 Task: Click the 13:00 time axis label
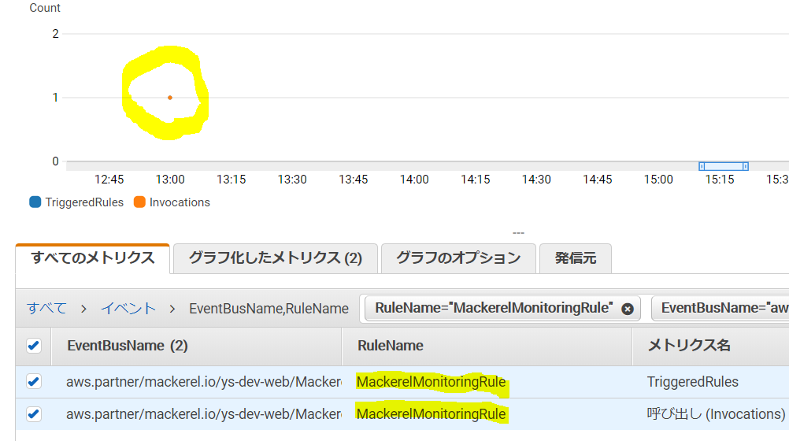tap(170, 180)
